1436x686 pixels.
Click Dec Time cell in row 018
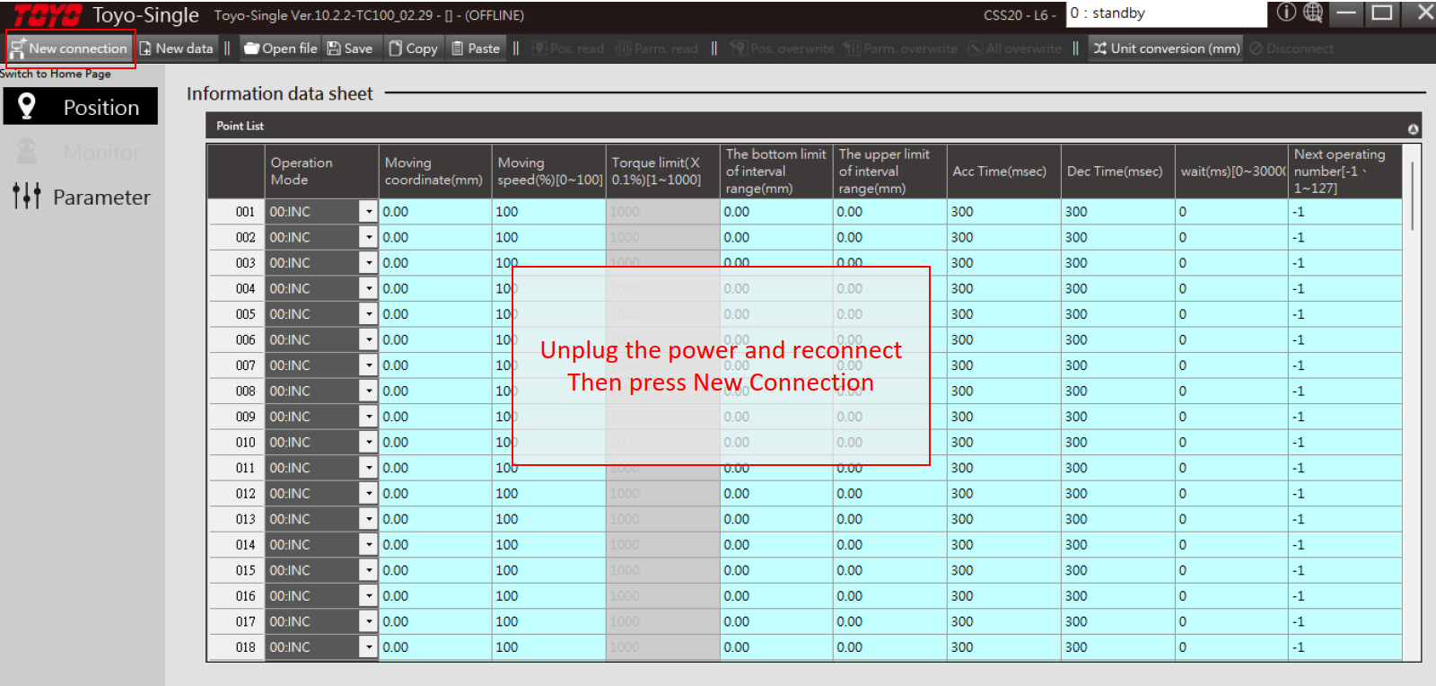click(x=1117, y=647)
